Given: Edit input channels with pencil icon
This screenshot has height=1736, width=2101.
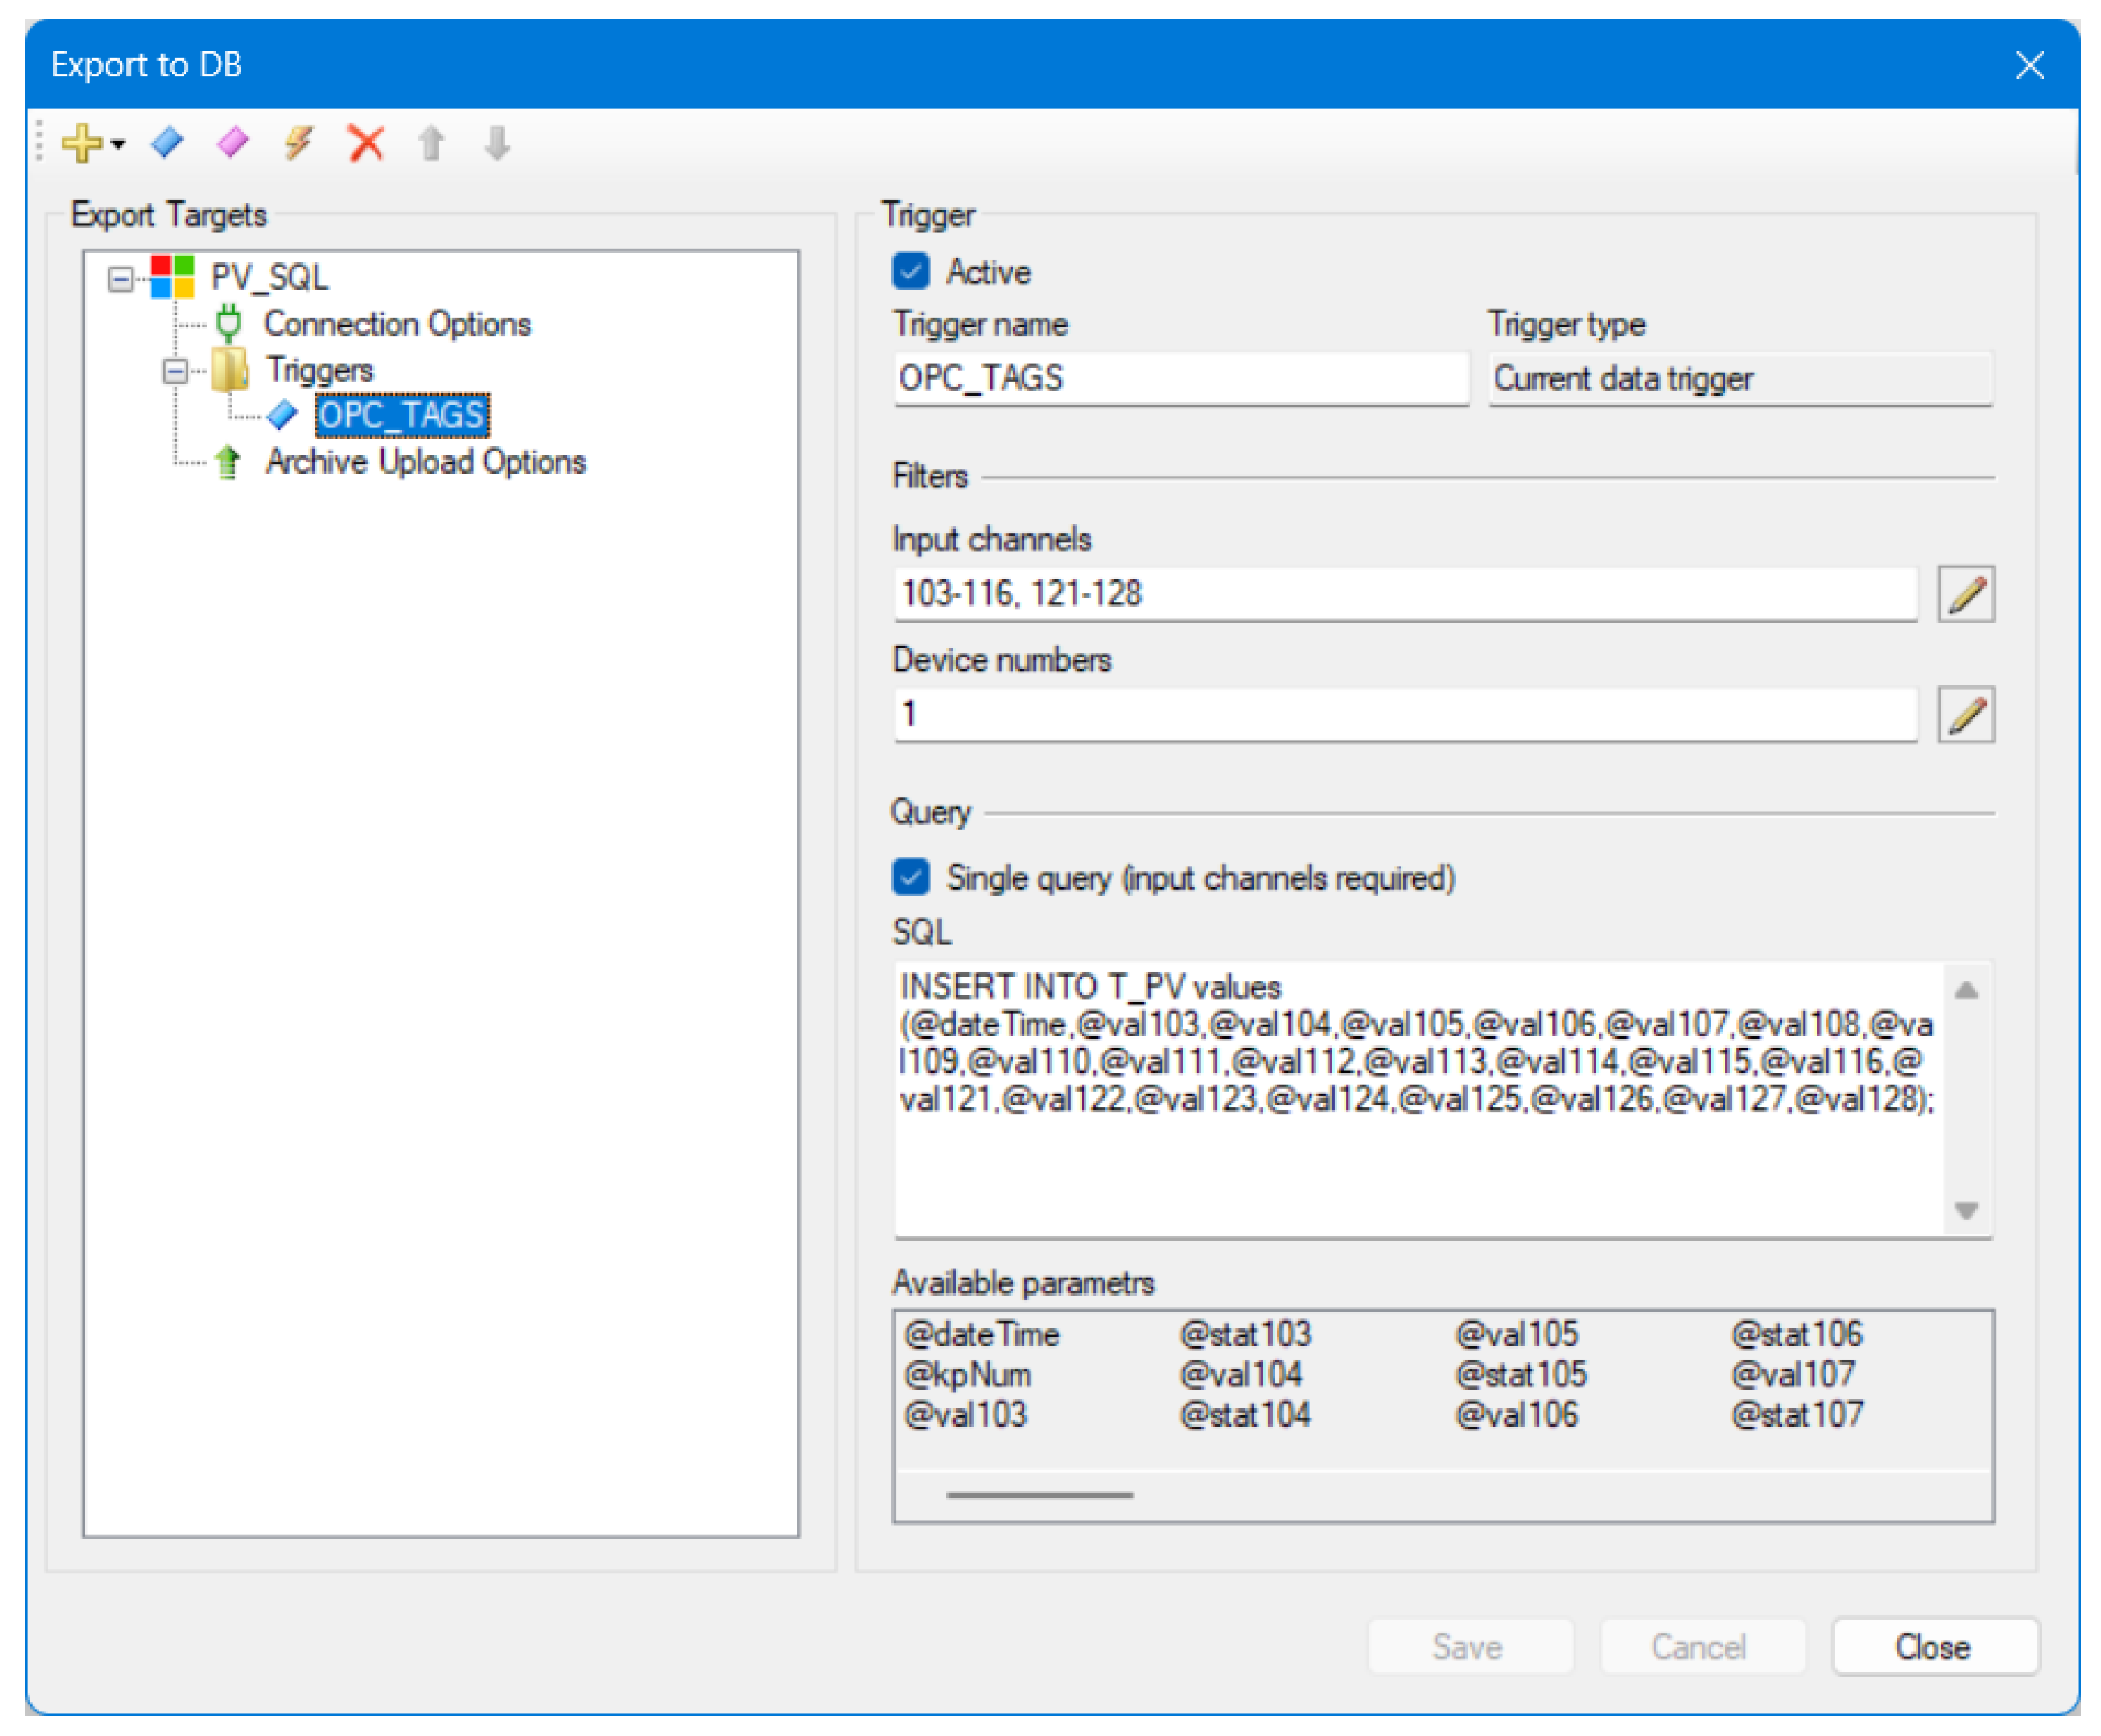Looking at the screenshot, I should [1965, 594].
